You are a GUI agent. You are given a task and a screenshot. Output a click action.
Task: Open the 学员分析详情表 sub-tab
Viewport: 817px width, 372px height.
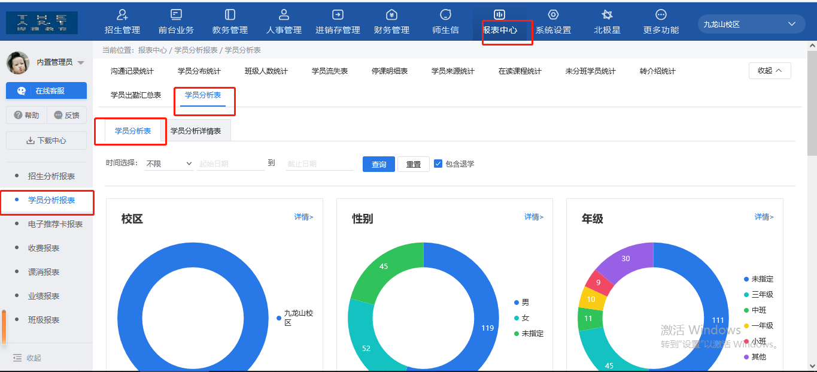click(x=196, y=131)
